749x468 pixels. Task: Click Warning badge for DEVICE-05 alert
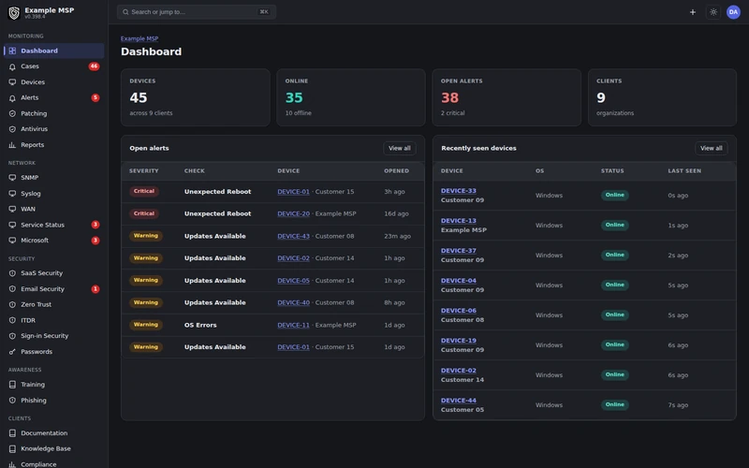[x=146, y=280]
